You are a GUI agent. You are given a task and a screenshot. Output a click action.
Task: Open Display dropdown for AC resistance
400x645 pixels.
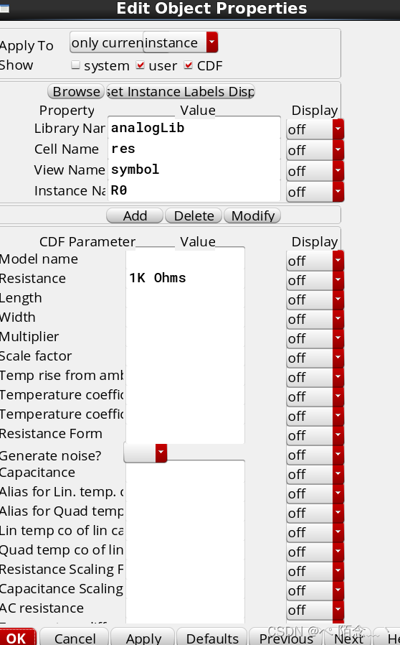click(315, 610)
